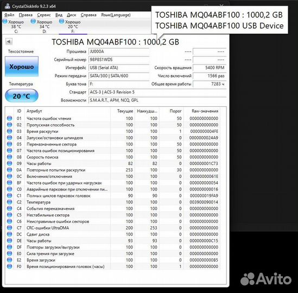Open the Вид menu
Image resolution: width=298 pixels, height=293 pixels.
click(x=59, y=15)
